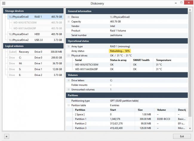This screenshot has height=141, width=194.
Task: Minimize the Diskovery window
Action: 176,3
